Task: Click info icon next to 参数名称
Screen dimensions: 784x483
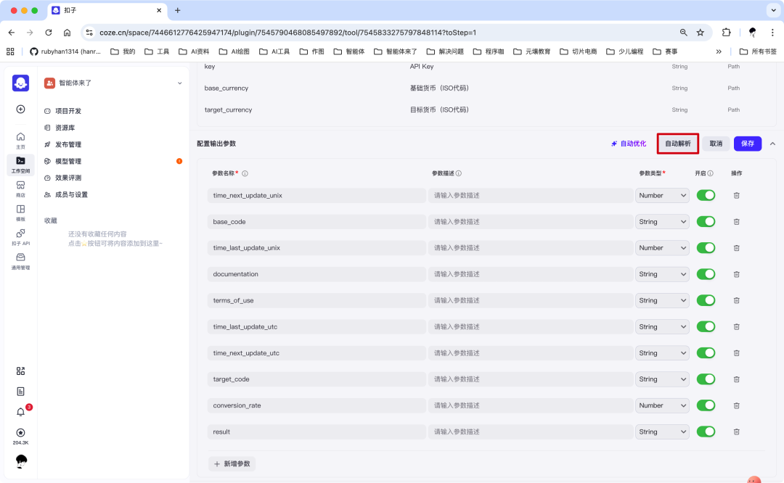Action: (x=245, y=173)
